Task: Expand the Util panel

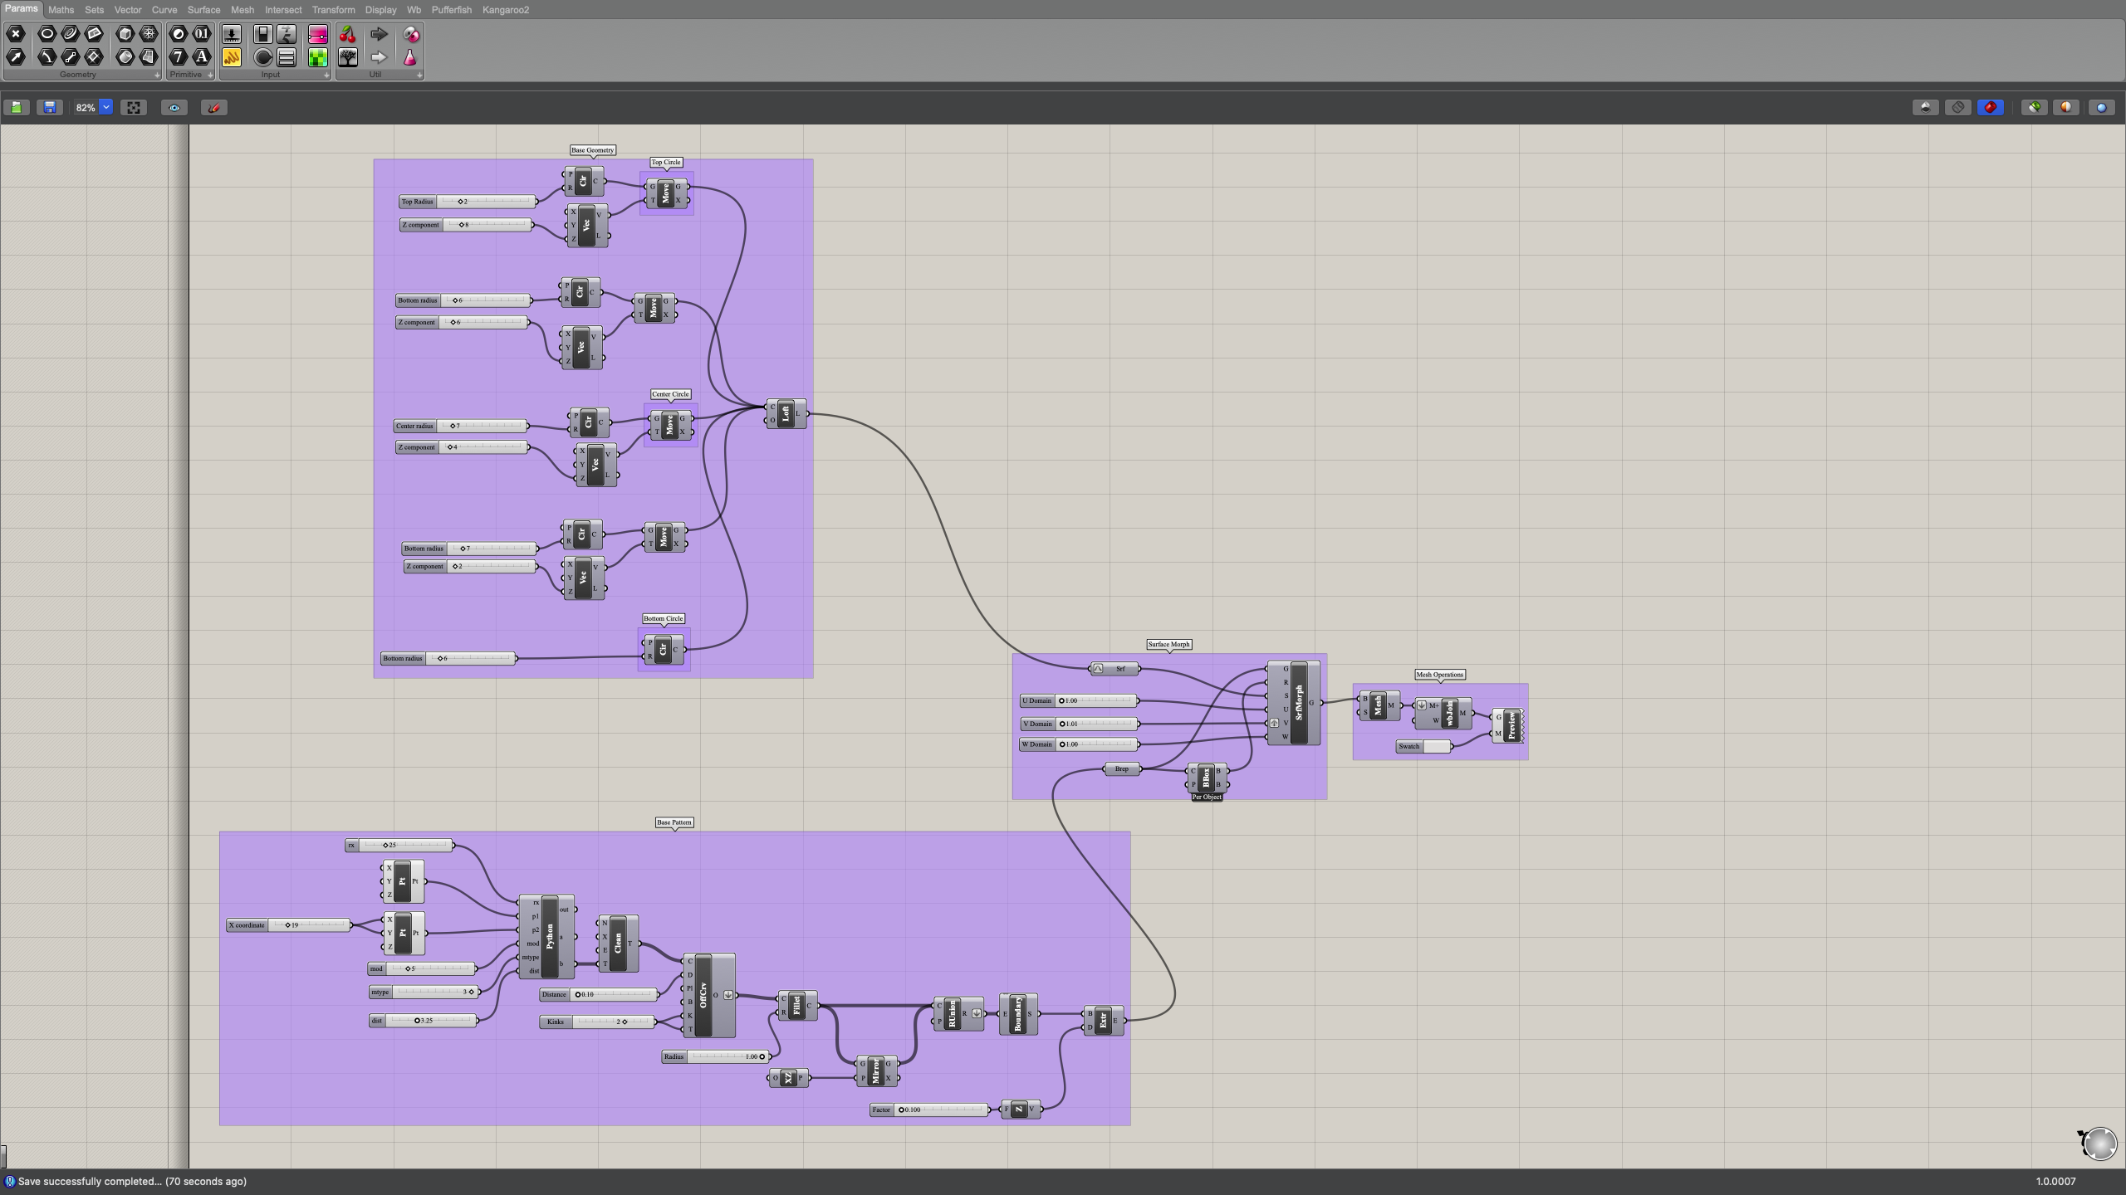Action: coord(419,75)
